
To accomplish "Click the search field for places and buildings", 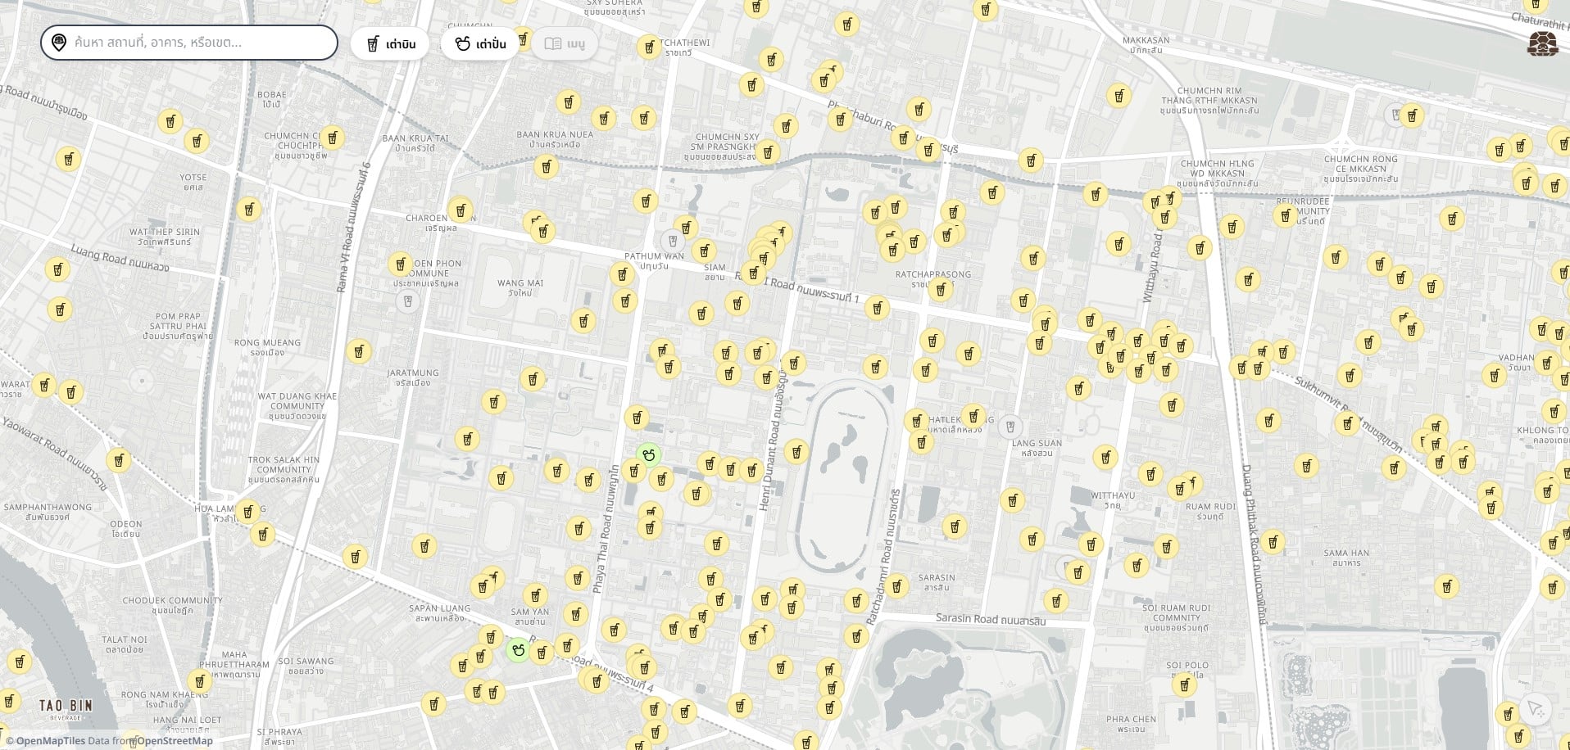I will (x=201, y=43).
